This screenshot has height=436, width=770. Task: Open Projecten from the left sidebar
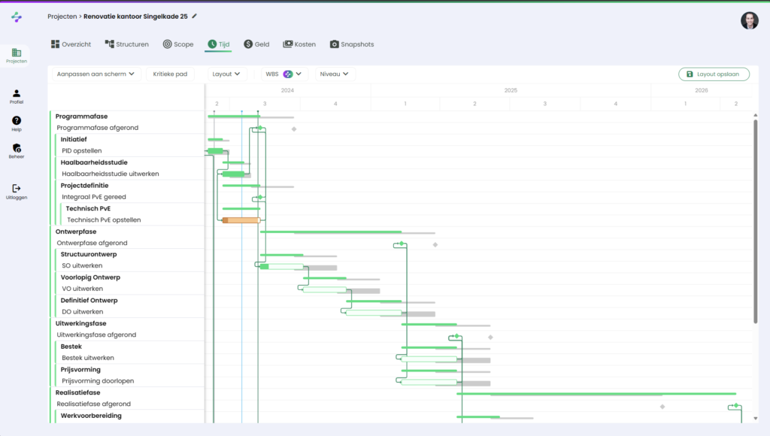(x=17, y=56)
